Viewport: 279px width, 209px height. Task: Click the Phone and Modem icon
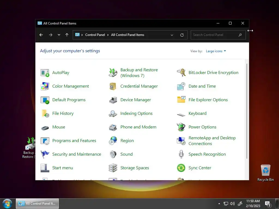point(113,127)
